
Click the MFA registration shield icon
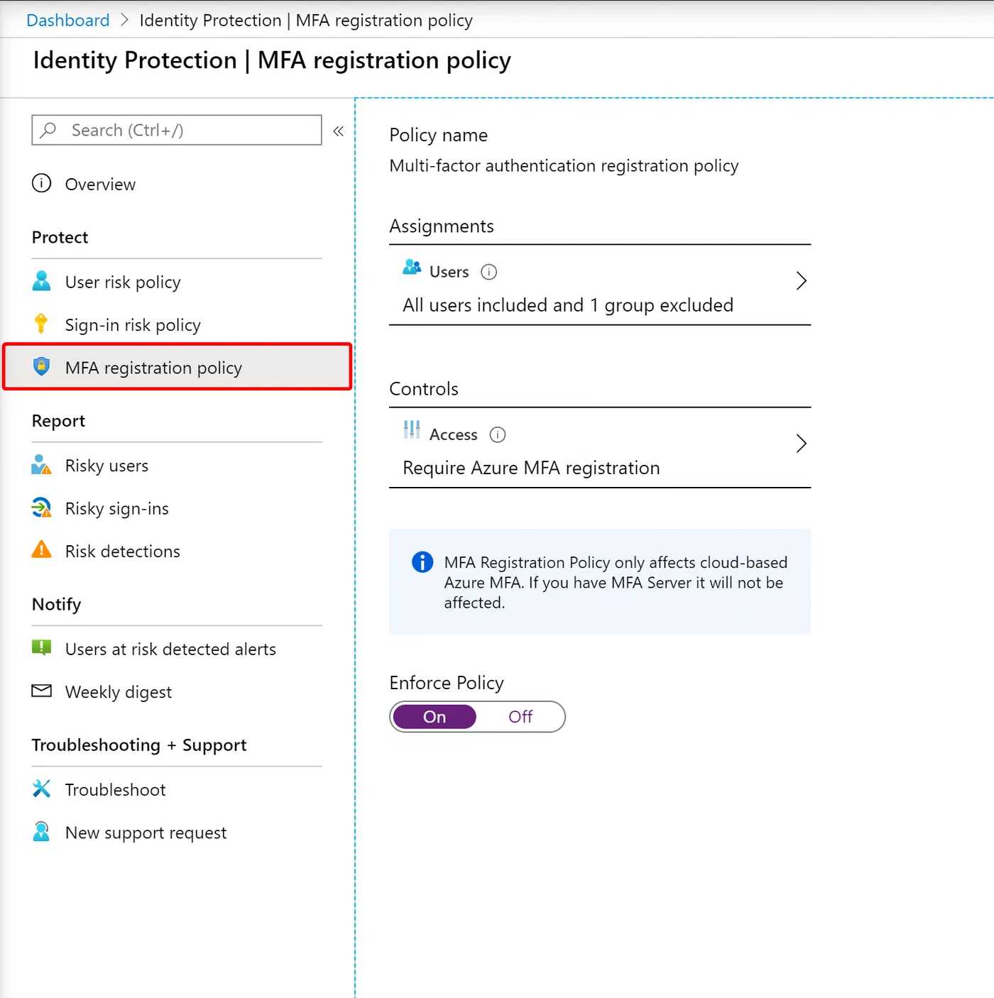coord(42,366)
